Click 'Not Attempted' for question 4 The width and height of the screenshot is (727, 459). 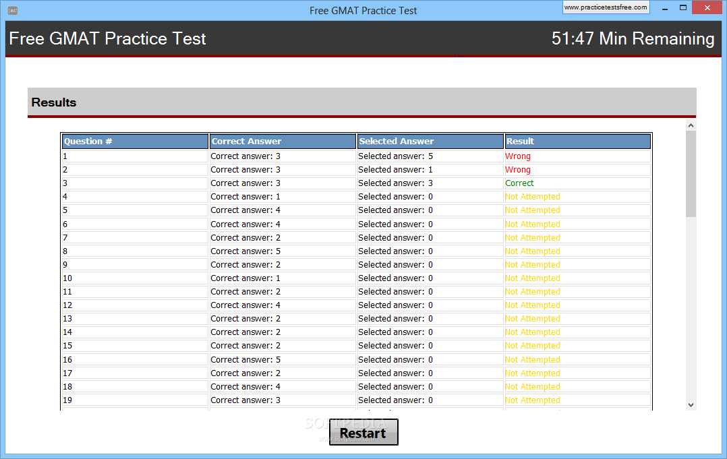(x=532, y=196)
